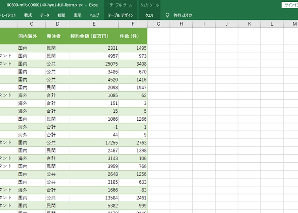The height and width of the screenshot is (213, 298).
Task: Select the cell containing 3408
Action: coord(133,64)
